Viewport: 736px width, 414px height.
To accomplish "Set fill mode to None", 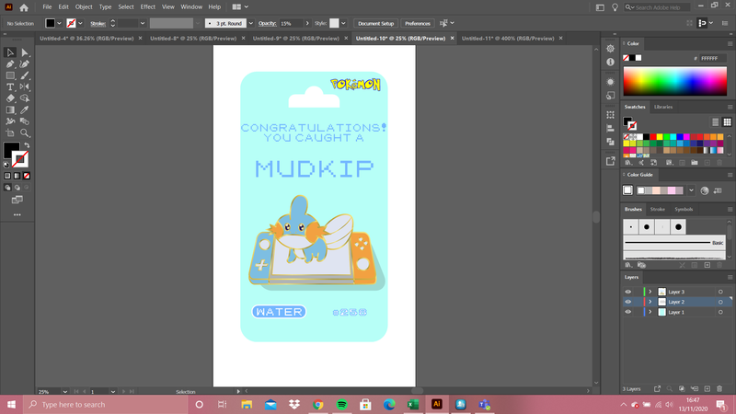I will tap(27, 176).
